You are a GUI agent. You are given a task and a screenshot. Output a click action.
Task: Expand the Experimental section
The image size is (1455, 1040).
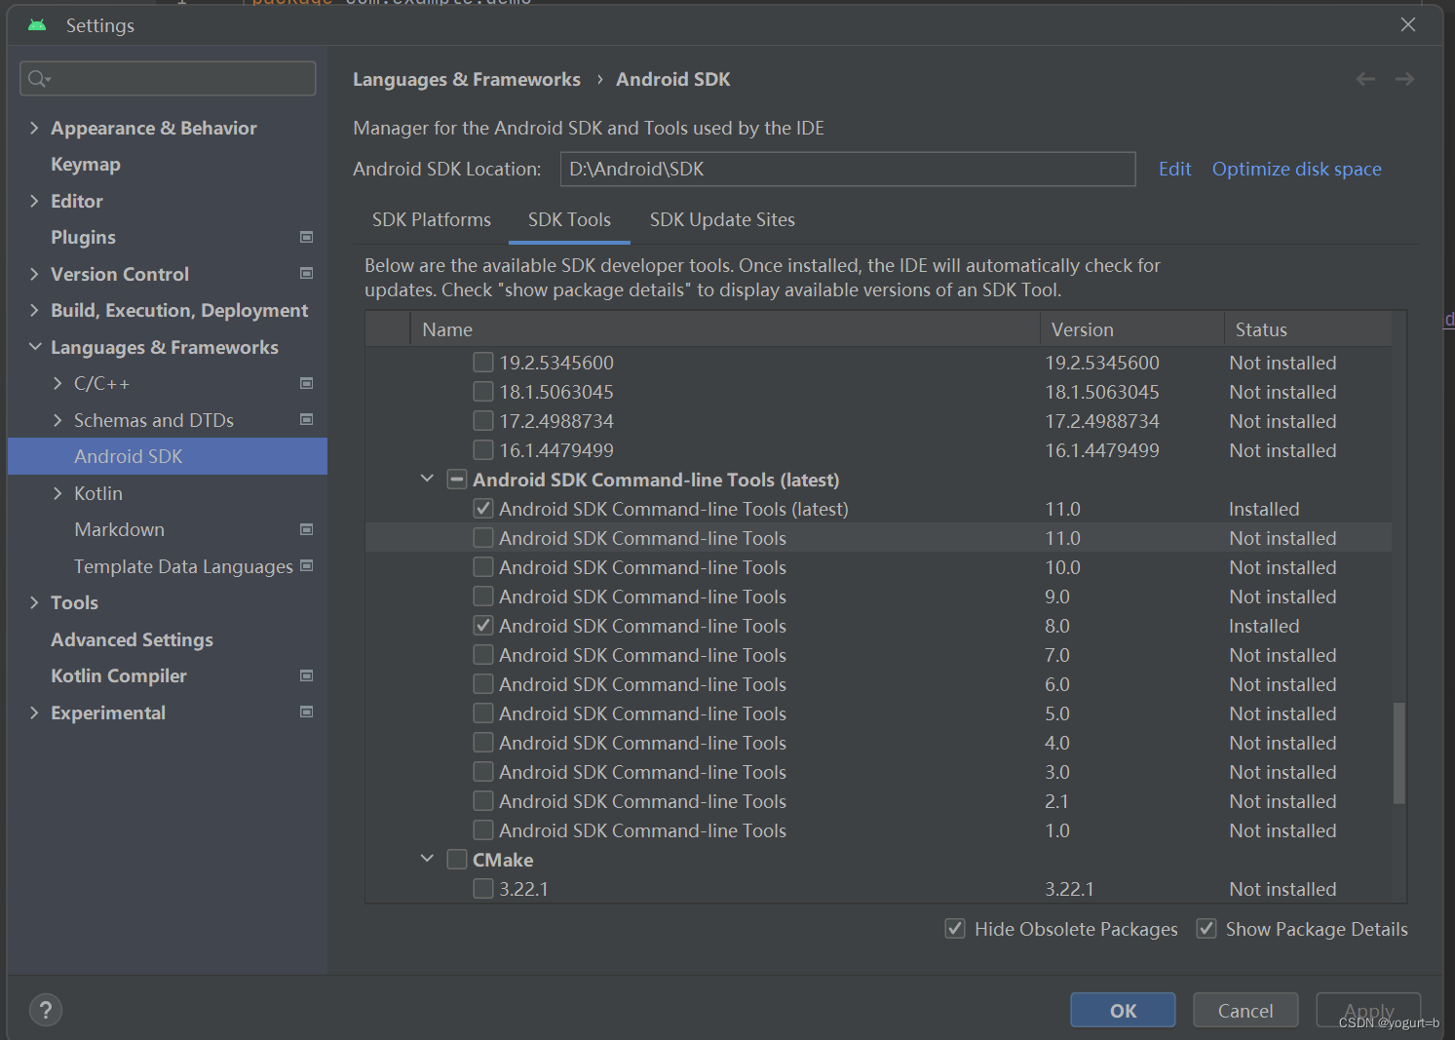[34, 713]
